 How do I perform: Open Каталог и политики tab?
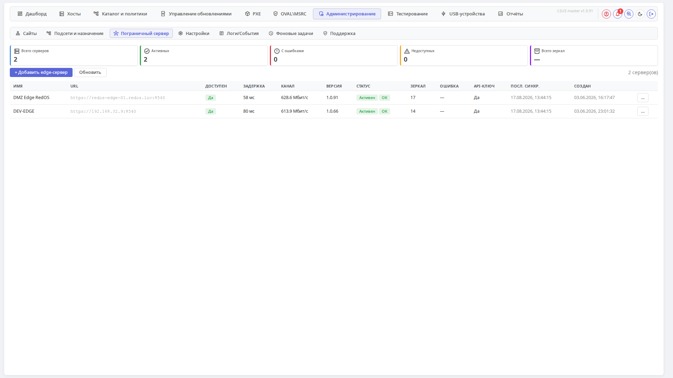120,14
